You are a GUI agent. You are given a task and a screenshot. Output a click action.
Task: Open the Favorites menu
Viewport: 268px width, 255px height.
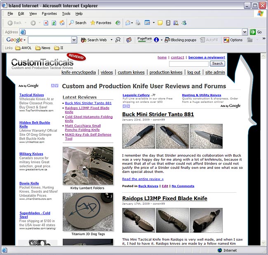tap(49, 14)
